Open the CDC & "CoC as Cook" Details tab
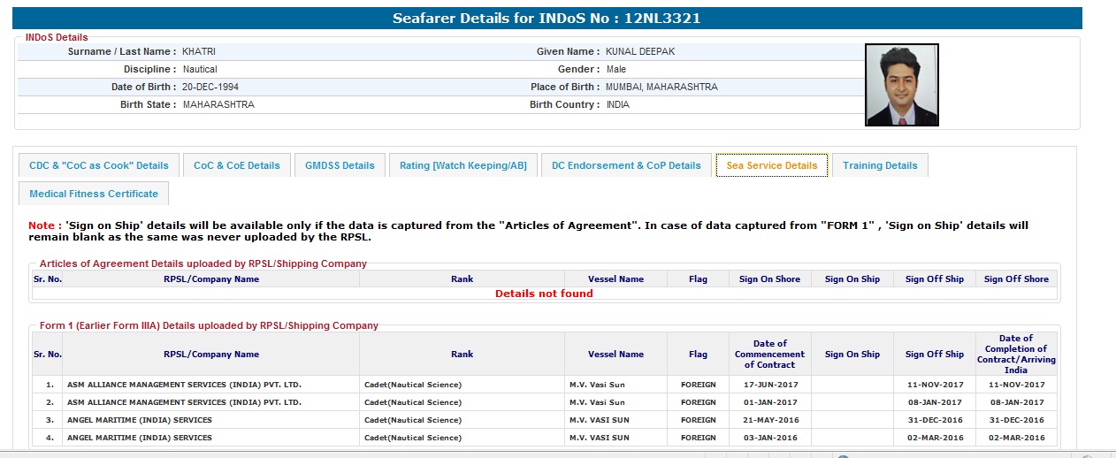This screenshot has width=1116, height=458. [x=99, y=165]
